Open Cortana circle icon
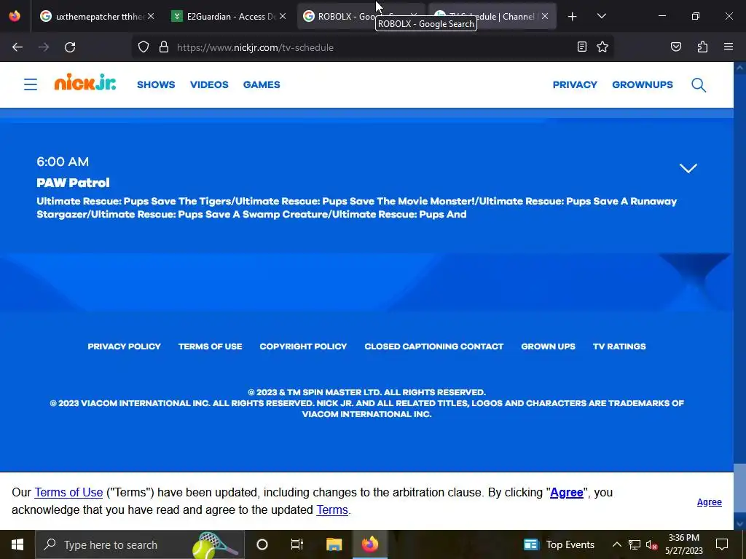 click(262, 544)
